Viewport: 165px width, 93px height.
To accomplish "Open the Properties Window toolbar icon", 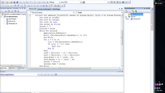I will (114, 2).
